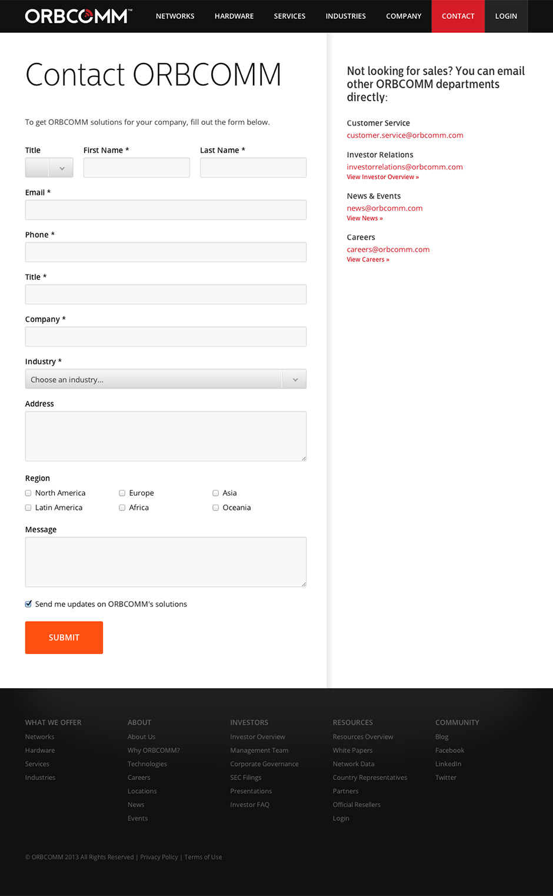Screen dimensions: 553x896
Task: Open Management Team footer link
Action: click(259, 751)
